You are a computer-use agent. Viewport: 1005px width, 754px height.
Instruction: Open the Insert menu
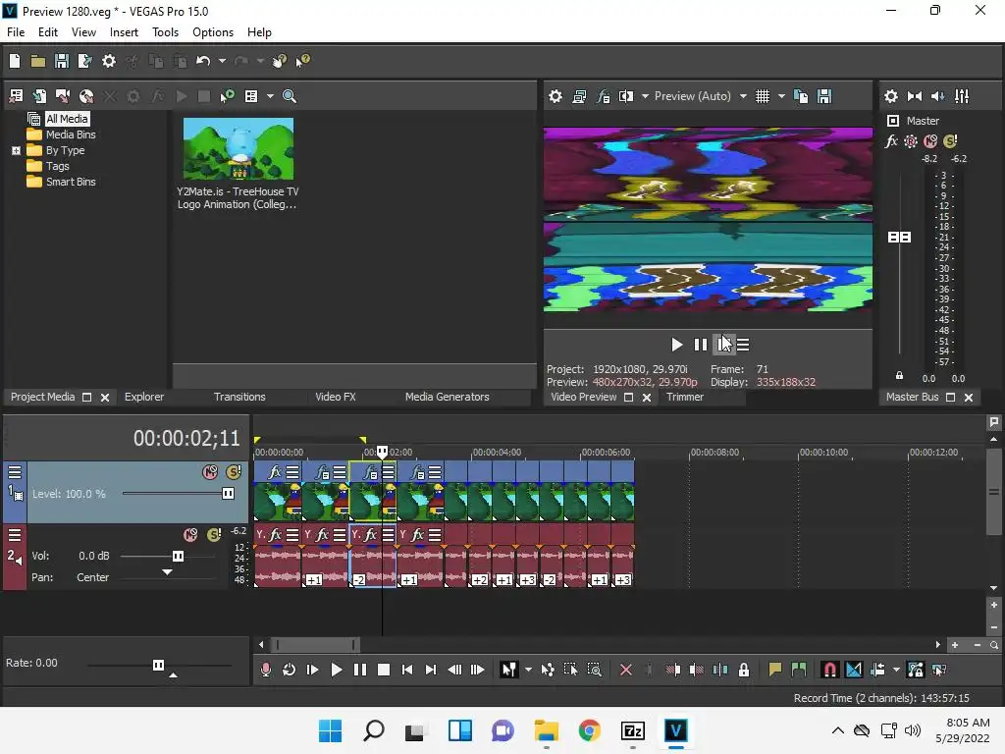124,32
